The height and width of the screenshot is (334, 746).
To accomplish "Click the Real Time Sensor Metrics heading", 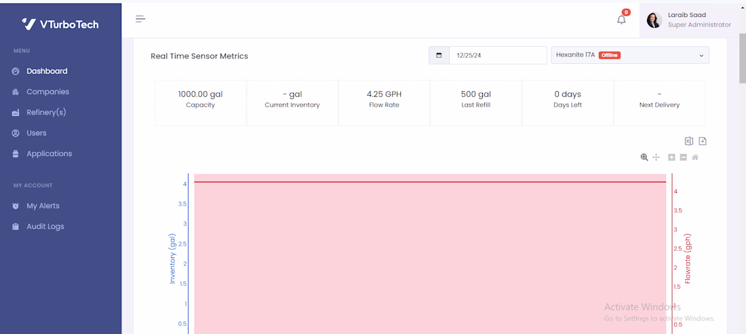I will pos(199,56).
